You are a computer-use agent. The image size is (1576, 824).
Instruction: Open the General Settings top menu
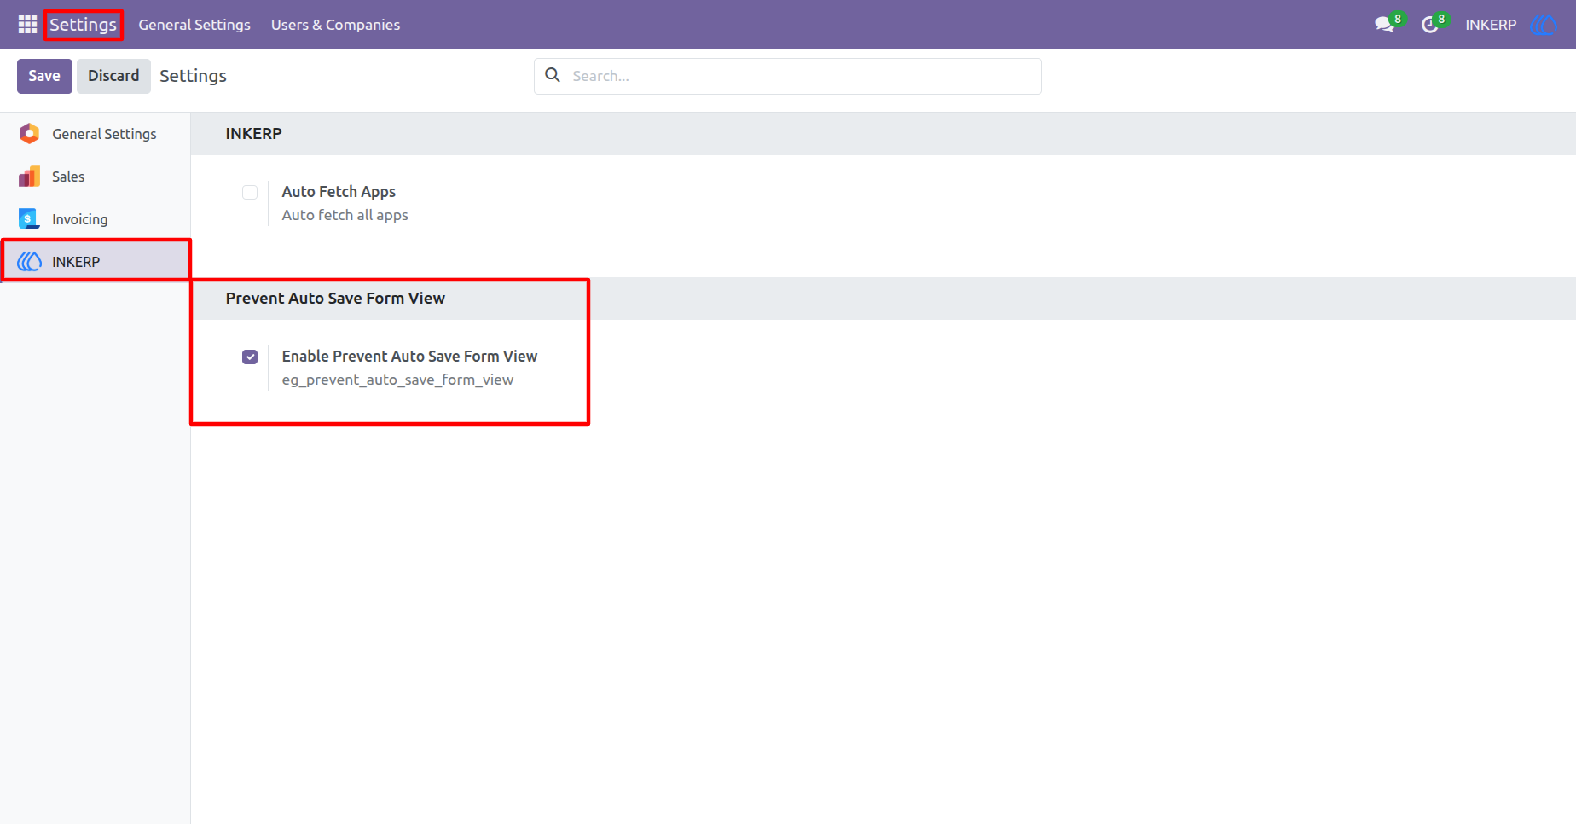coord(194,25)
